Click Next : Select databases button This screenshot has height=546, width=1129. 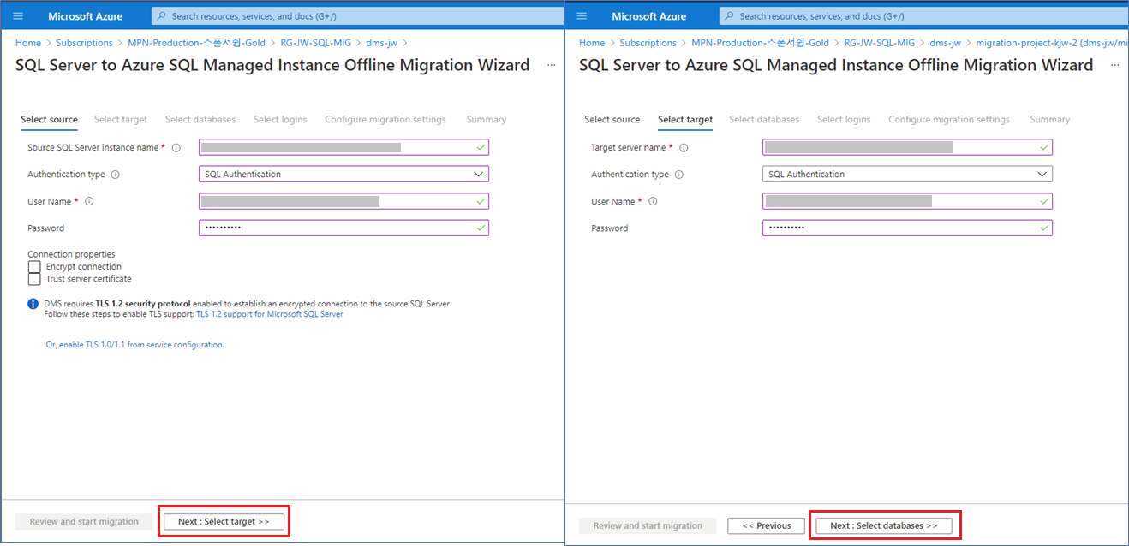coord(884,525)
